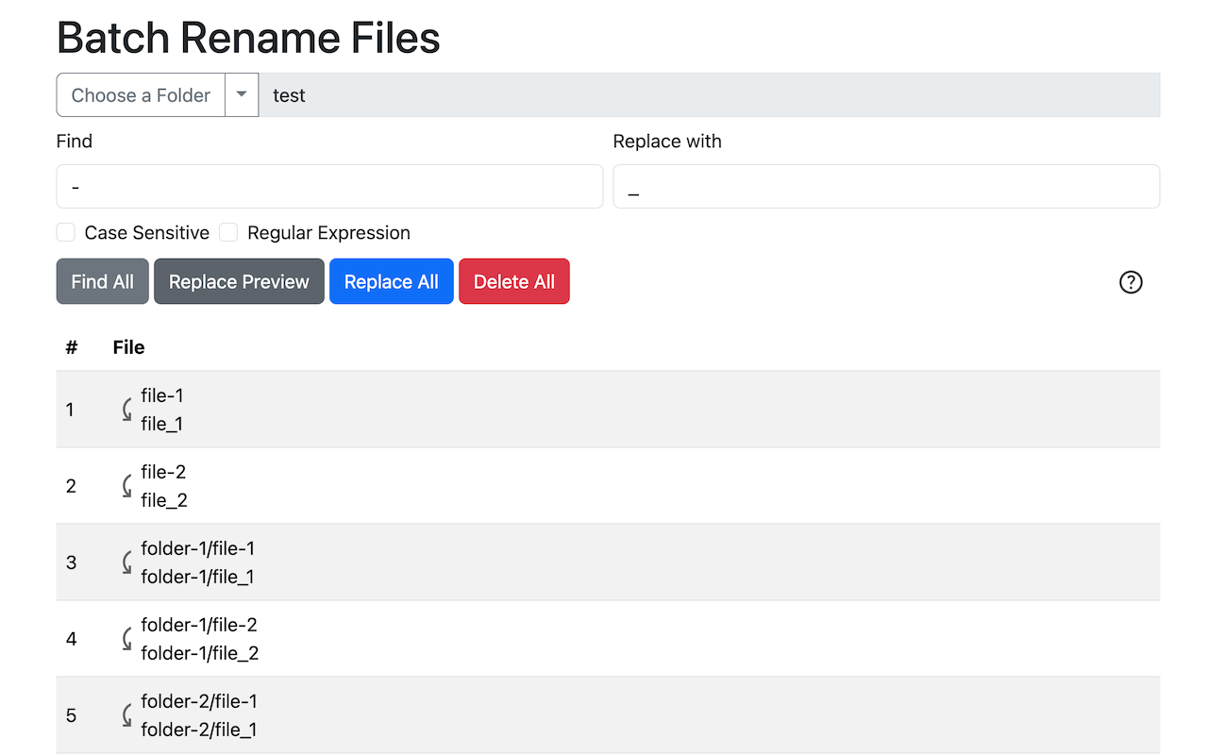Toggle the Regular Expression checkbox

(x=228, y=233)
